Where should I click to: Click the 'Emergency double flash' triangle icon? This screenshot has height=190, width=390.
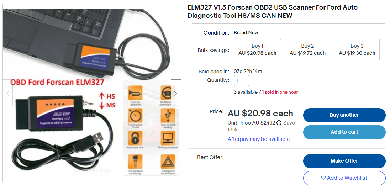pyautogui.click(x=167, y=162)
